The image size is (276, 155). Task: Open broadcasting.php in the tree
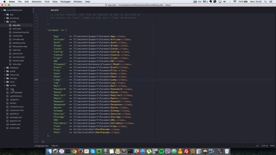[21, 32]
